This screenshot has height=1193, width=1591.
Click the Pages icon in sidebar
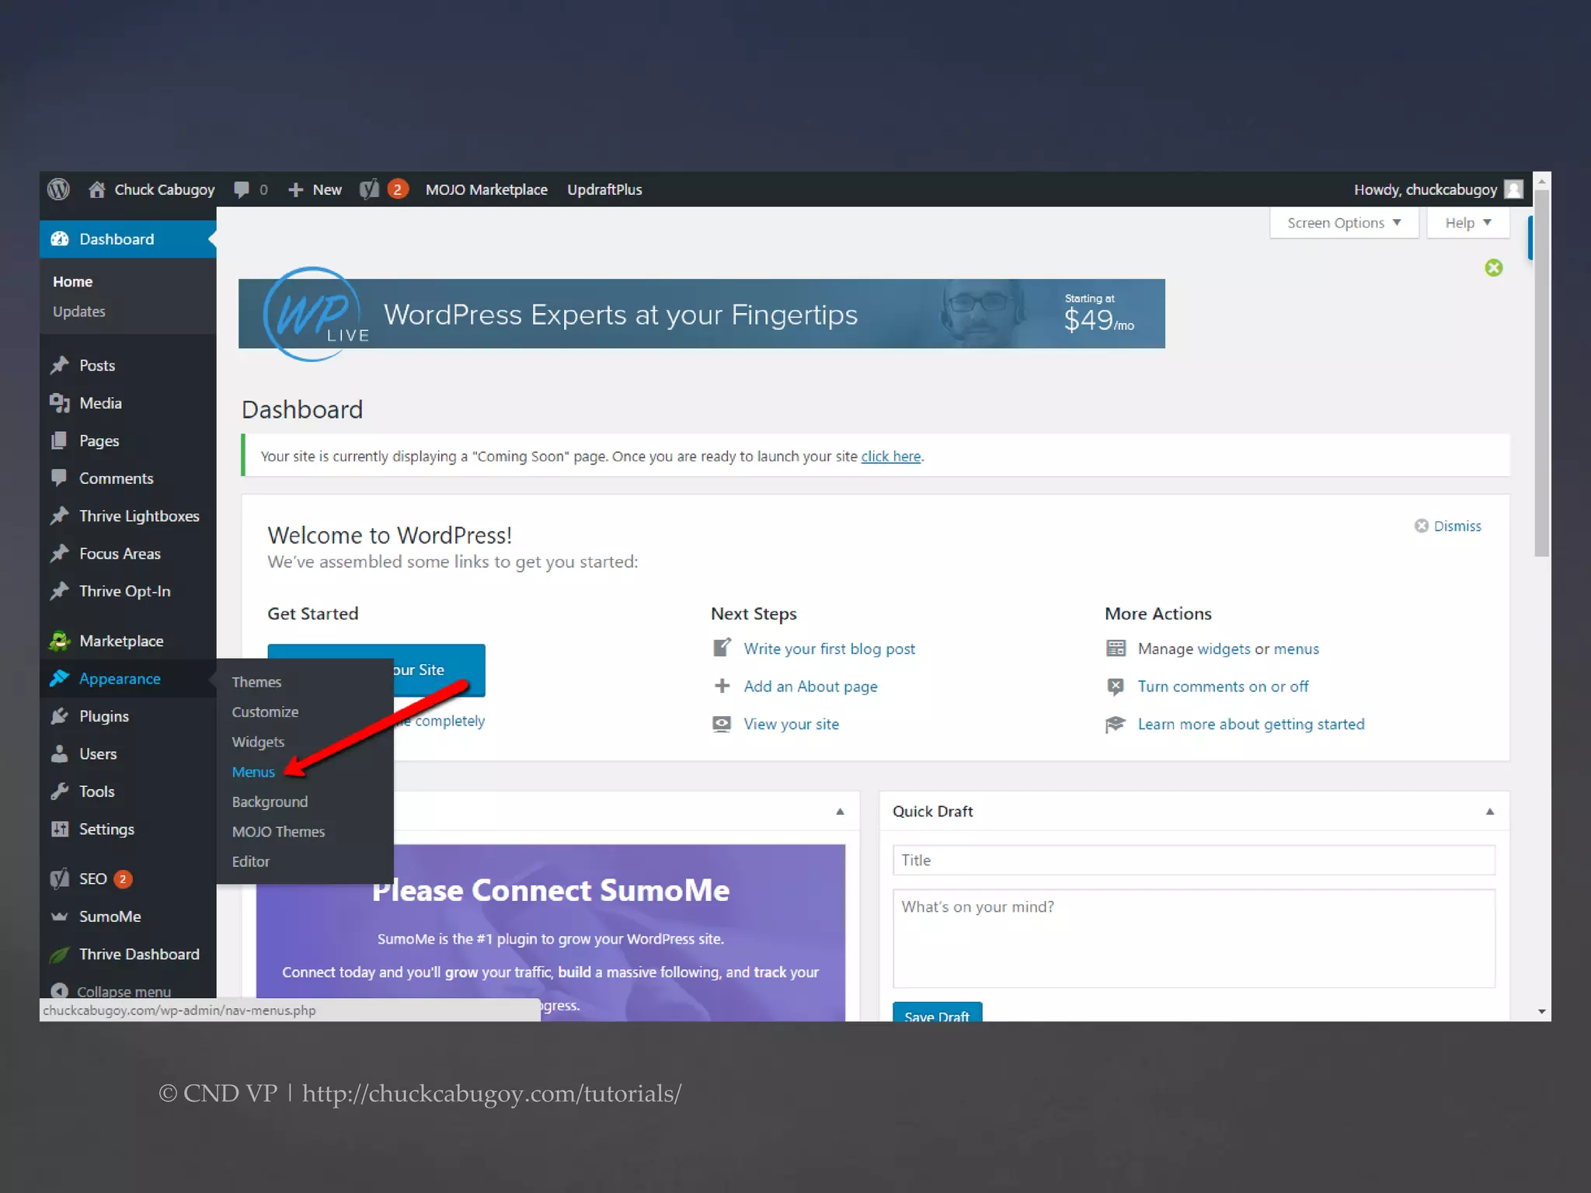click(60, 440)
